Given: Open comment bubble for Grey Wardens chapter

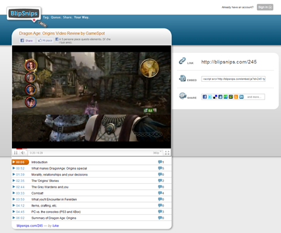Looking at the screenshot, I should (161, 187).
